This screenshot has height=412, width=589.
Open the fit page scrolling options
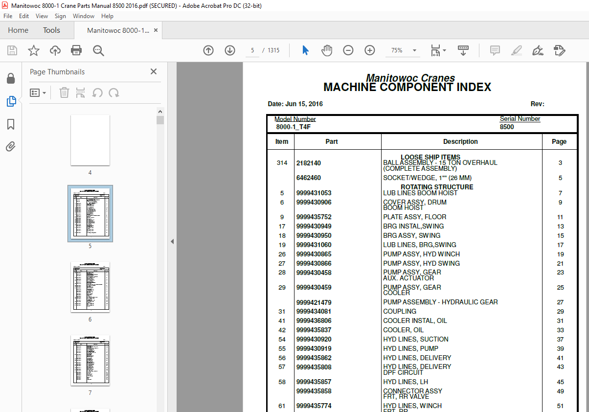coord(438,50)
